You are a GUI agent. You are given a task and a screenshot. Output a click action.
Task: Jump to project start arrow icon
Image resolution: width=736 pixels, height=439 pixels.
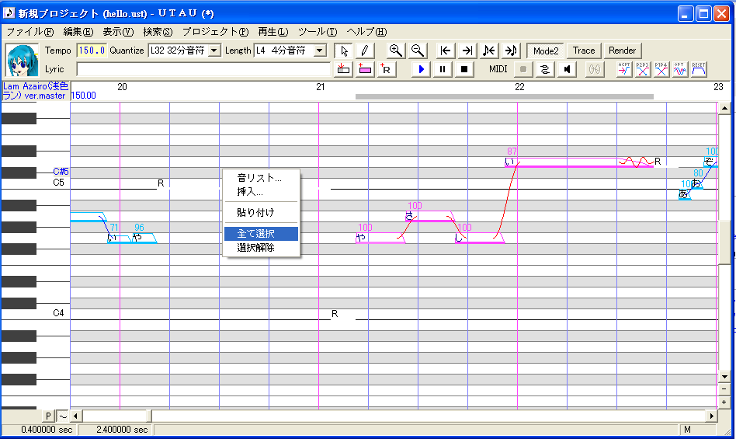pos(446,51)
